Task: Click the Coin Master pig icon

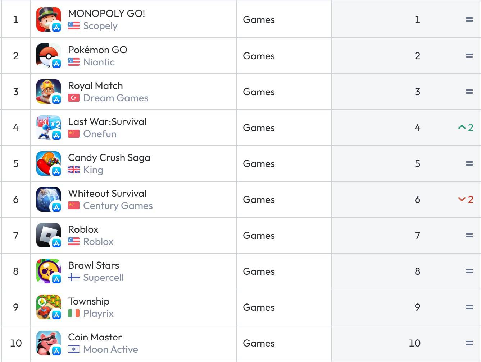Action: (49, 343)
